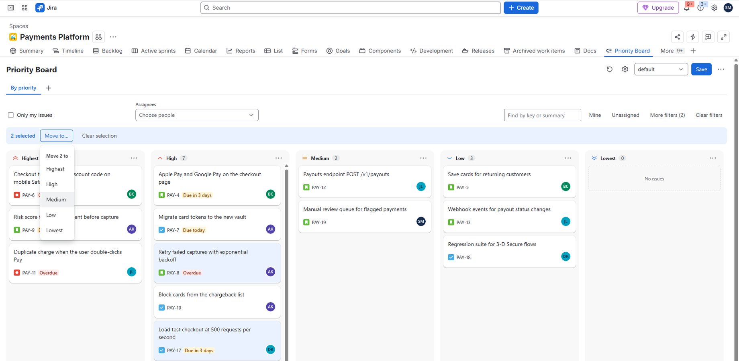Open board settings gear near default dropdown
The height and width of the screenshot is (361, 739).
(x=625, y=69)
